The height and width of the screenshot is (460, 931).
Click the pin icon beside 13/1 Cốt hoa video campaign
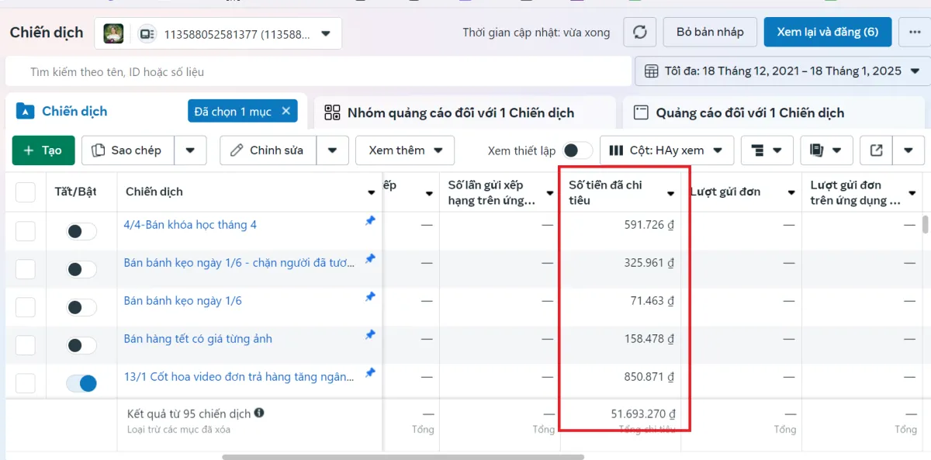click(x=370, y=373)
